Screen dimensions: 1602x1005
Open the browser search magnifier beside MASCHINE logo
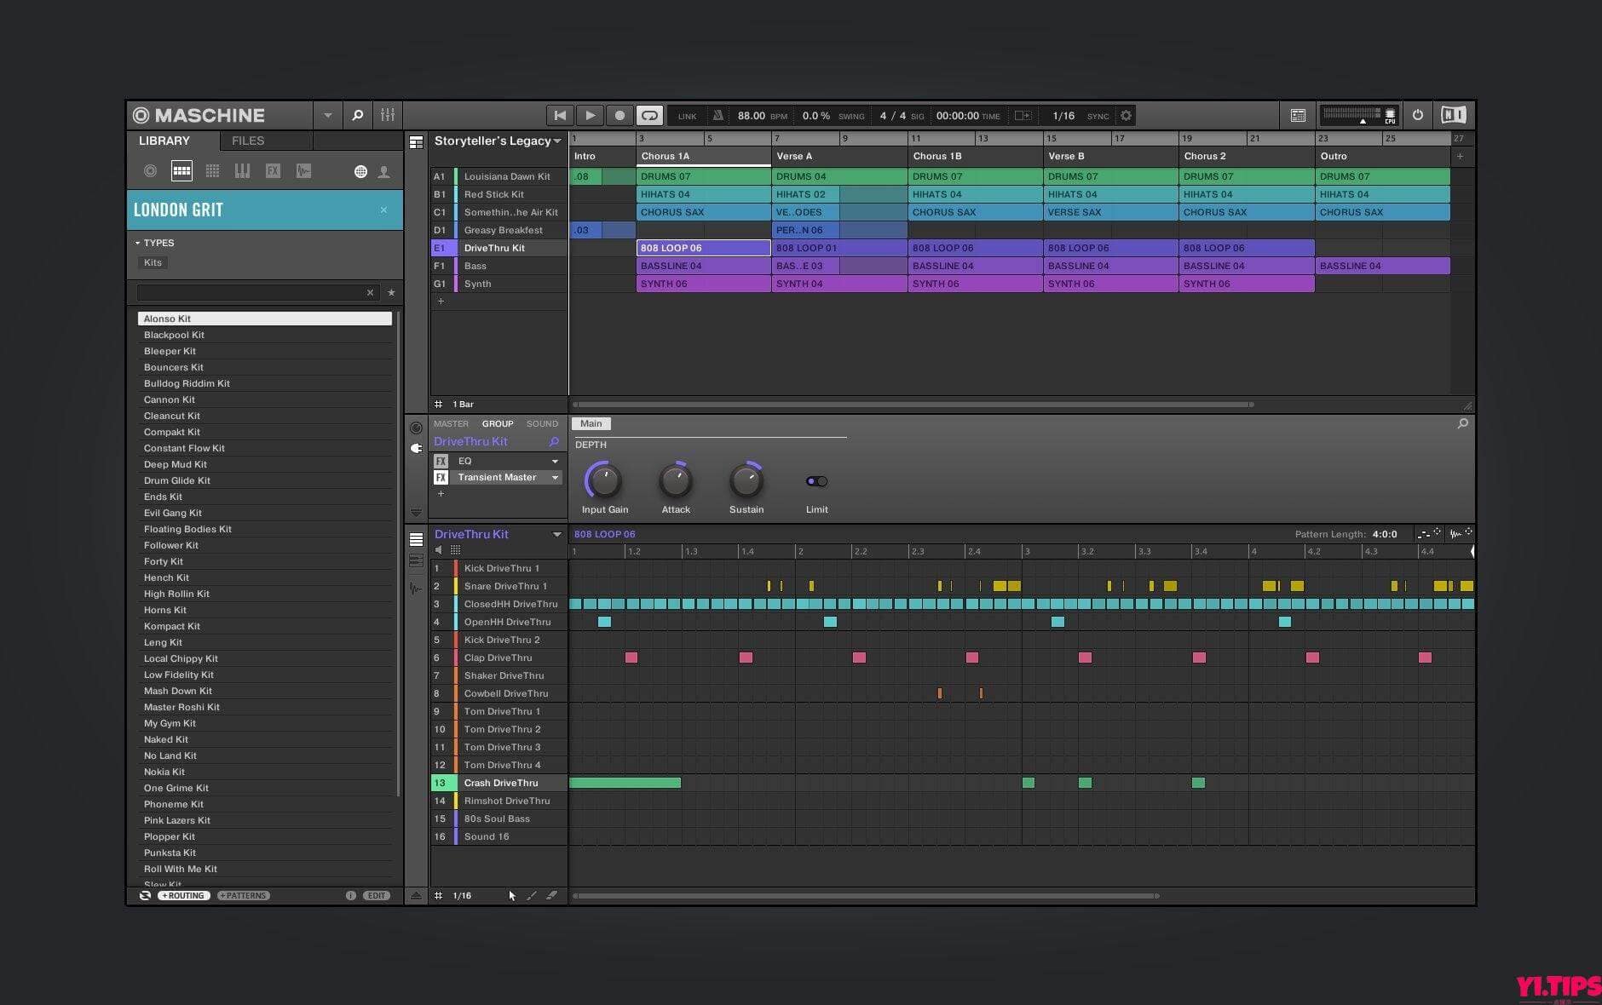(358, 115)
